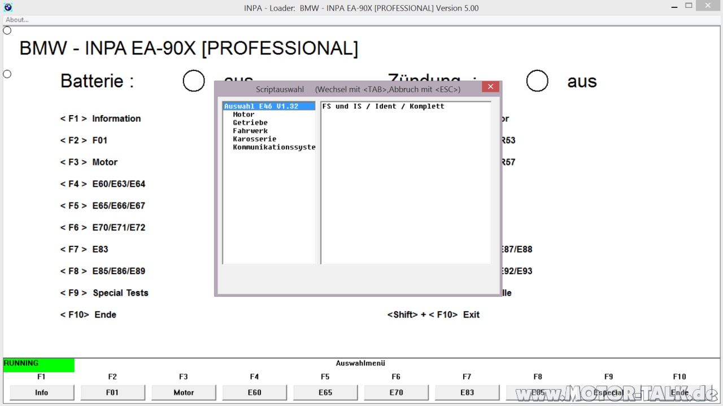Image resolution: width=723 pixels, height=406 pixels.
Task: Click the F5 E65 button
Action: [x=325, y=392]
